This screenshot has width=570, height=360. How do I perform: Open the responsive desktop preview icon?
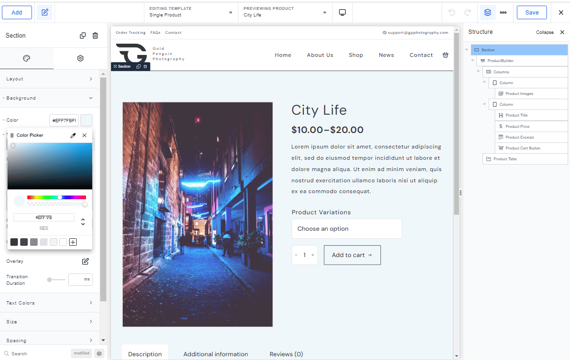click(x=342, y=13)
